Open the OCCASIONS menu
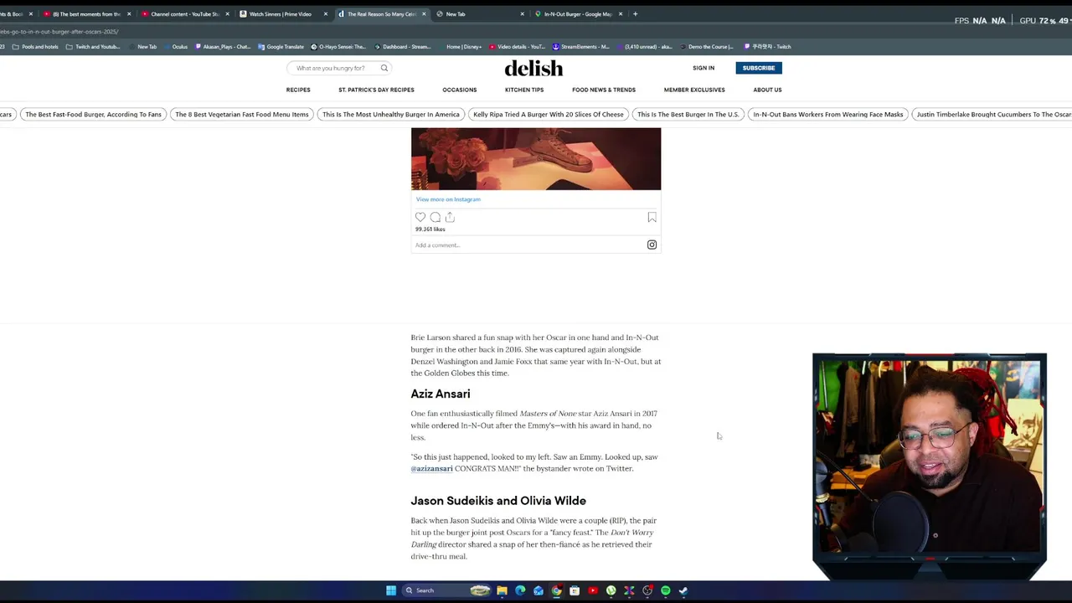The height and width of the screenshot is (603, 1072). 460,90
